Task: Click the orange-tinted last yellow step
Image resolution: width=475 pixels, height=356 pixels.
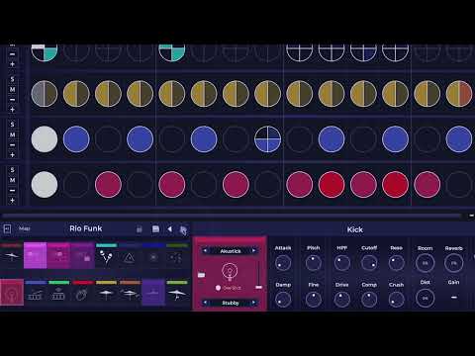Action: pyautogui.click(x=459, y=94)
